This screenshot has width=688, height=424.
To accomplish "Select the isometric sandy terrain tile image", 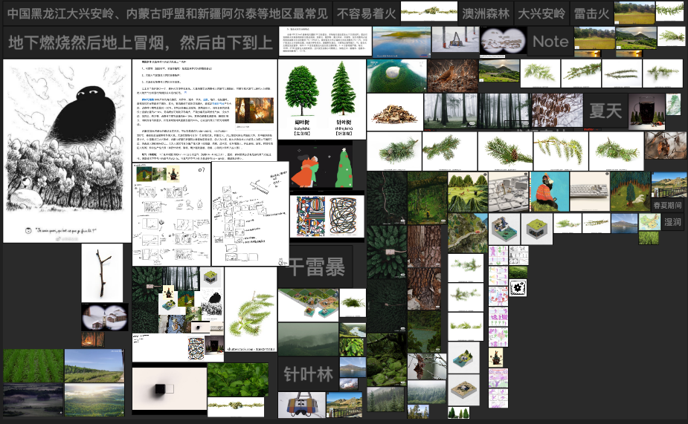I will 464,390.
